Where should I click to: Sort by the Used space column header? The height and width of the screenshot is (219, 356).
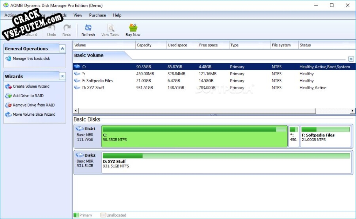coord(182,45)
